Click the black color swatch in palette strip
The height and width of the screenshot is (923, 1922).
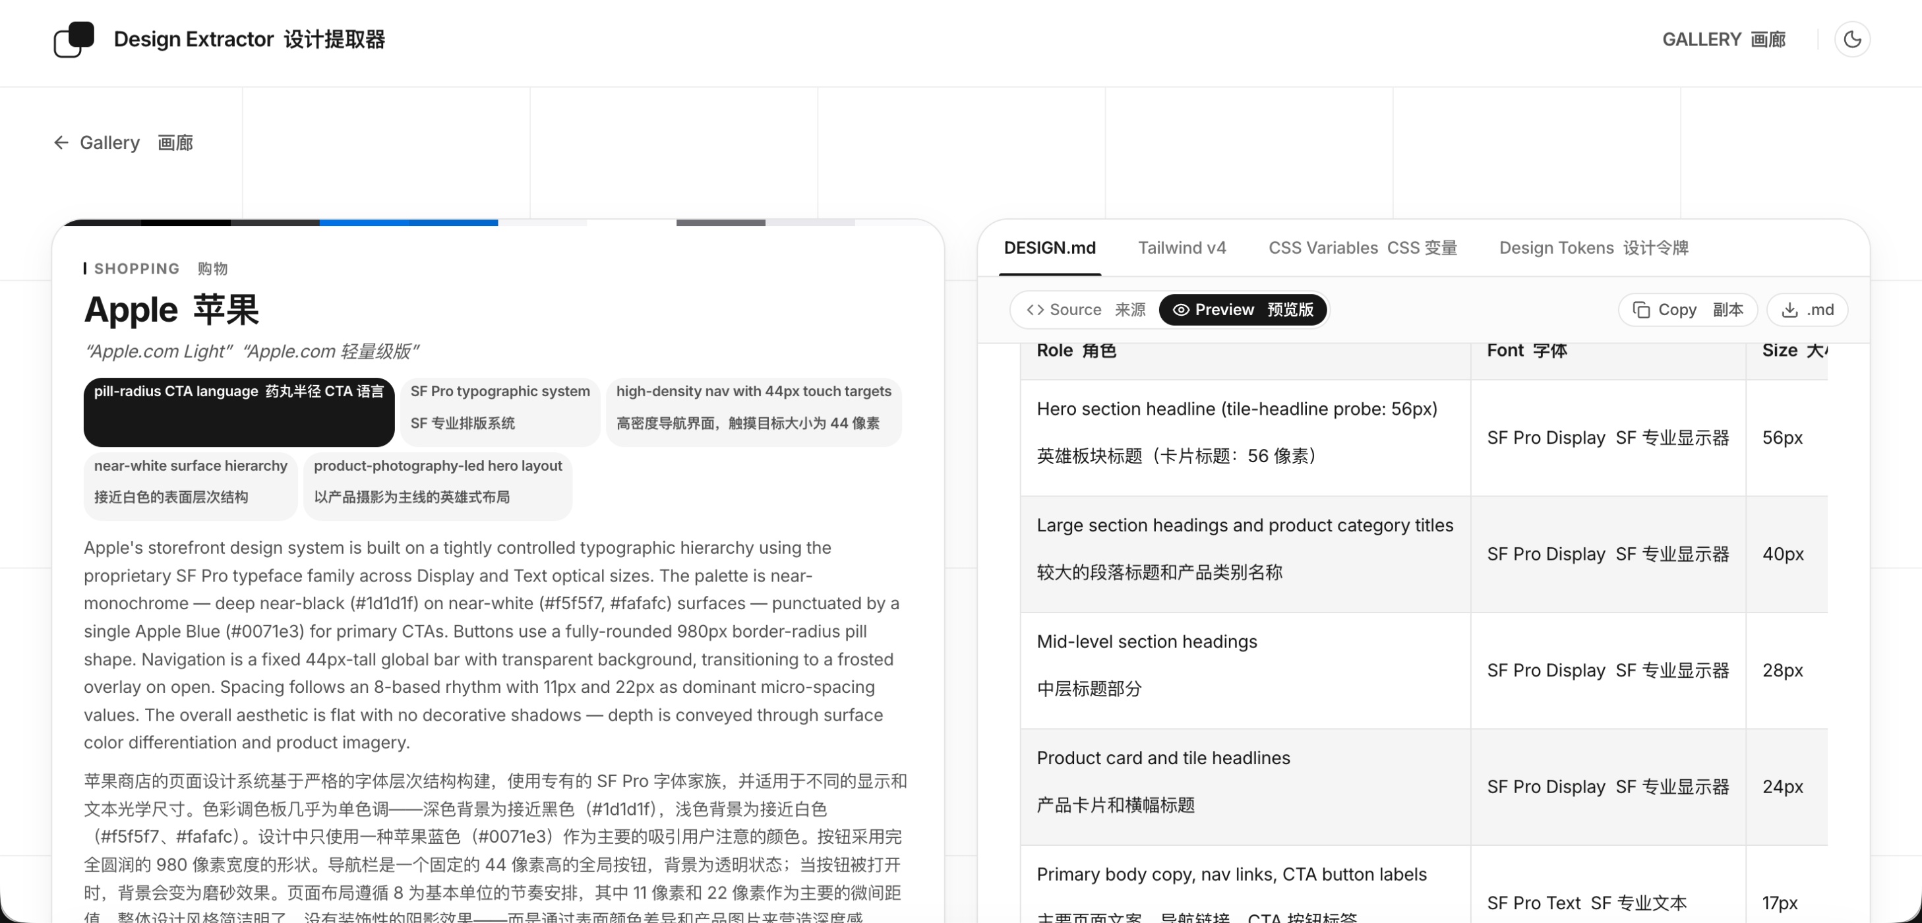coord(185,222)
